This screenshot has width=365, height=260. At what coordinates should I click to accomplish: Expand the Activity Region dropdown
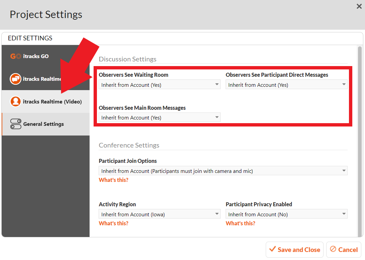(159, 214)
